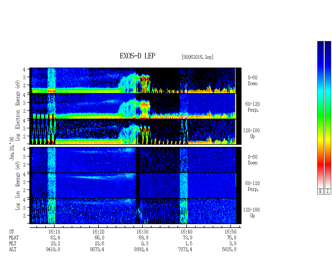Click the Jun. 20, '90 date label
Screen dimensions: 332x257
pyautogui.click(x=12, y=148)
